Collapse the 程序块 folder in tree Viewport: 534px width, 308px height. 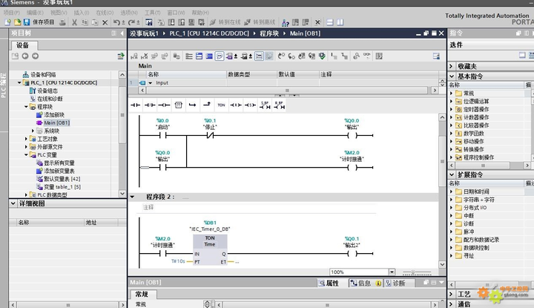[x=26, y=107]
